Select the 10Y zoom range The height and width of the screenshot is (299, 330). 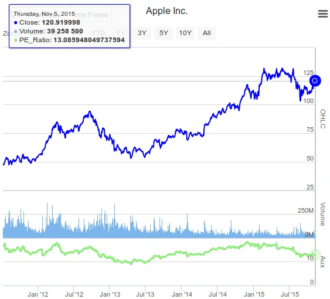(185, 33)
